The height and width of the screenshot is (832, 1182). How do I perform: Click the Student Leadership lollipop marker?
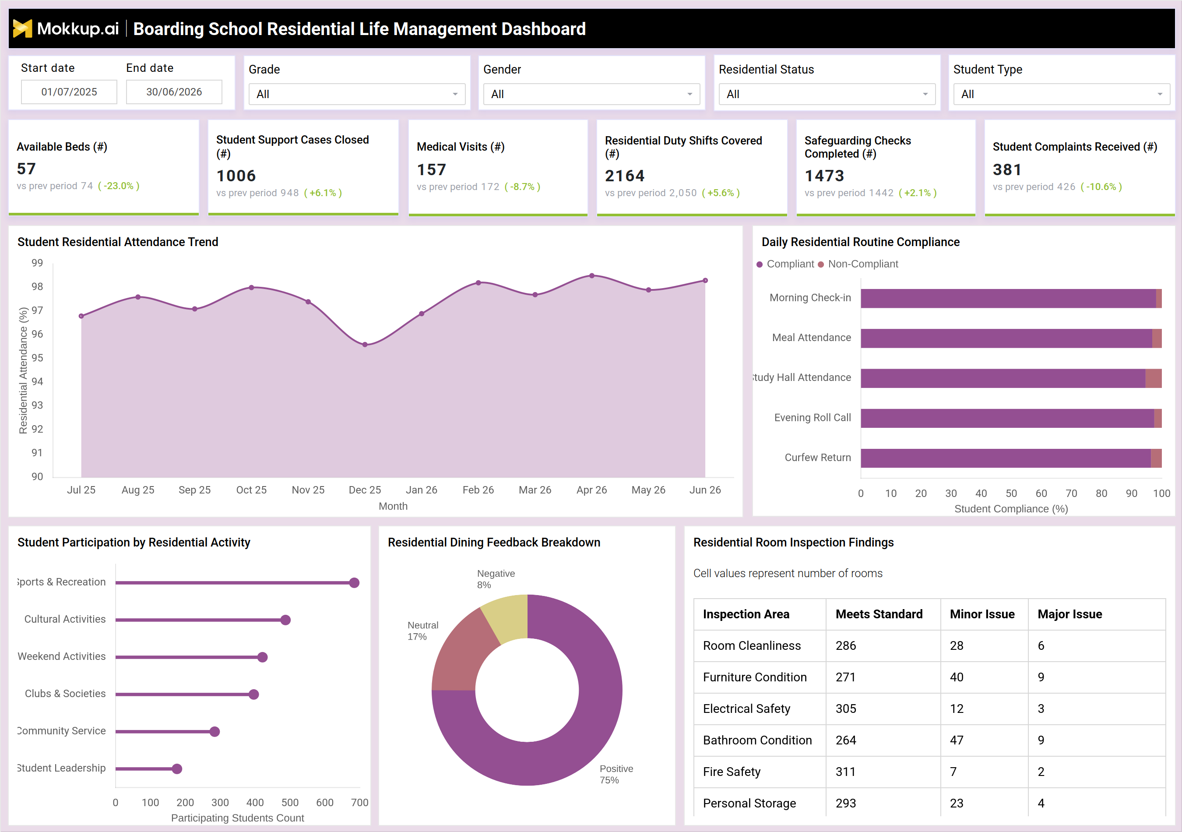point(177,769)
